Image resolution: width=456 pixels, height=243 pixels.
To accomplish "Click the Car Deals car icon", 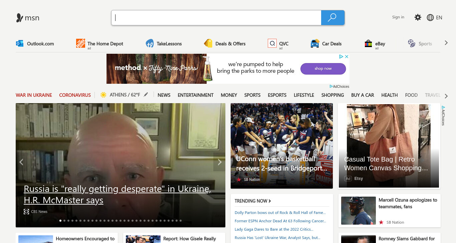I will pyautogui.click(x=315, y=43).
